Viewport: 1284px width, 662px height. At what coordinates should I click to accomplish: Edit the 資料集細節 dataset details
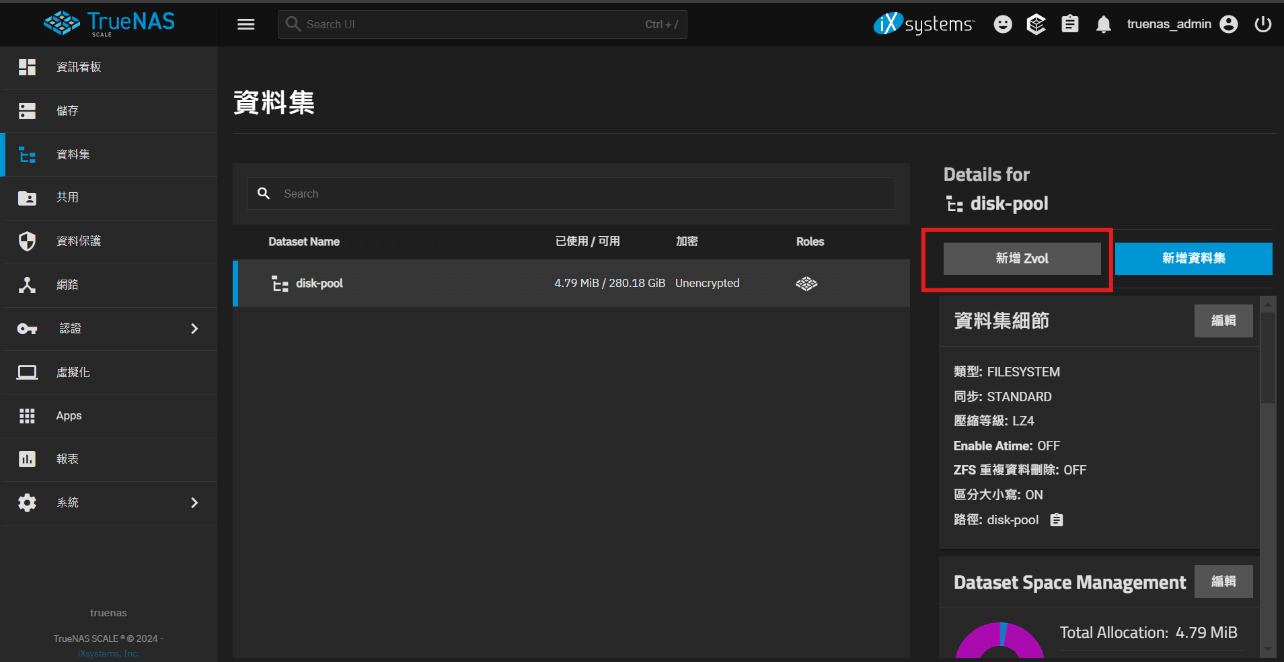pyautogui.click(x=1223, y=321)
